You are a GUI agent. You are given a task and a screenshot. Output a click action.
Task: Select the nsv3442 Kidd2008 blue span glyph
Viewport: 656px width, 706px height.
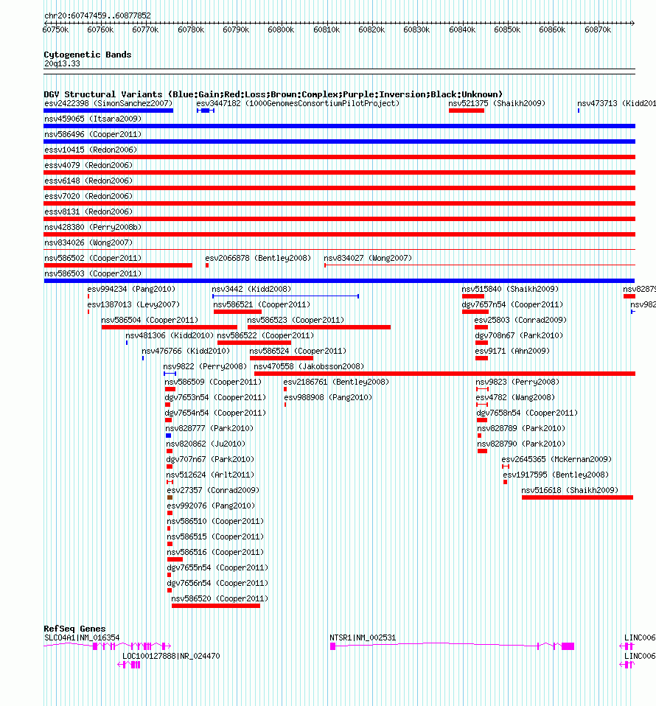tap(285, 296)
